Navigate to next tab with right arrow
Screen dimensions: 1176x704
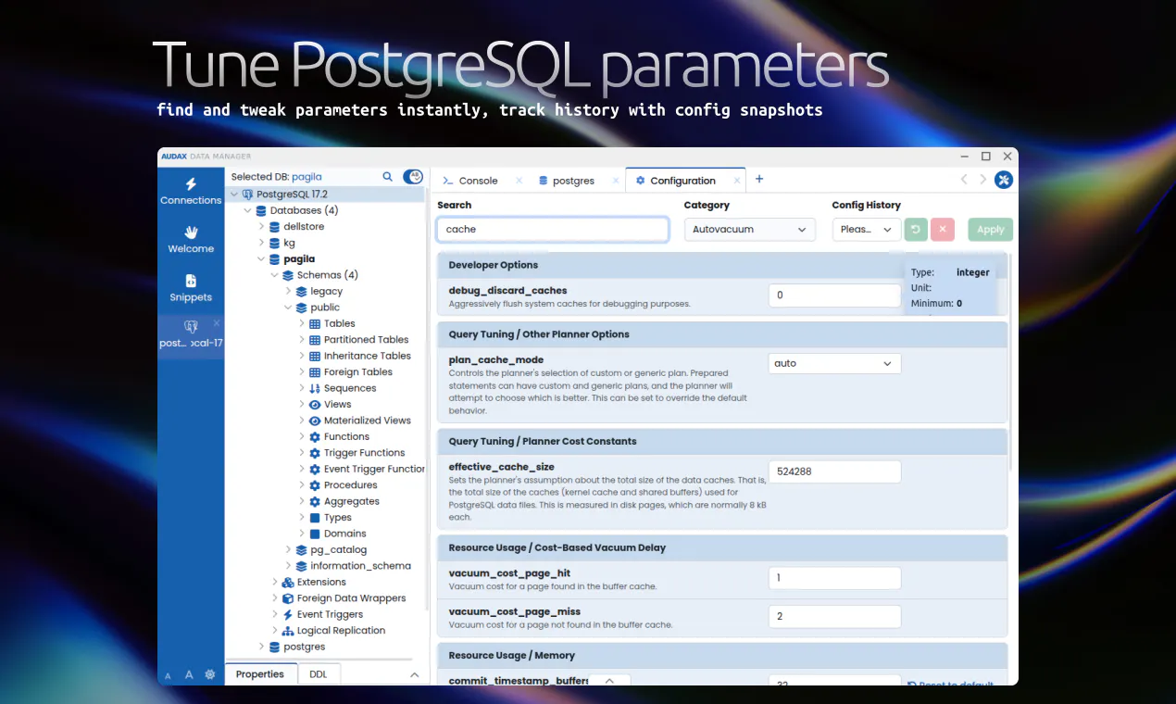(x=982, y=180)
